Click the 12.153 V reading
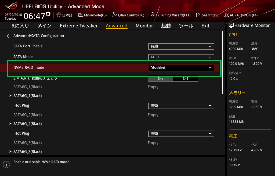This screenshot has width=275, height=176. (235, 150)
